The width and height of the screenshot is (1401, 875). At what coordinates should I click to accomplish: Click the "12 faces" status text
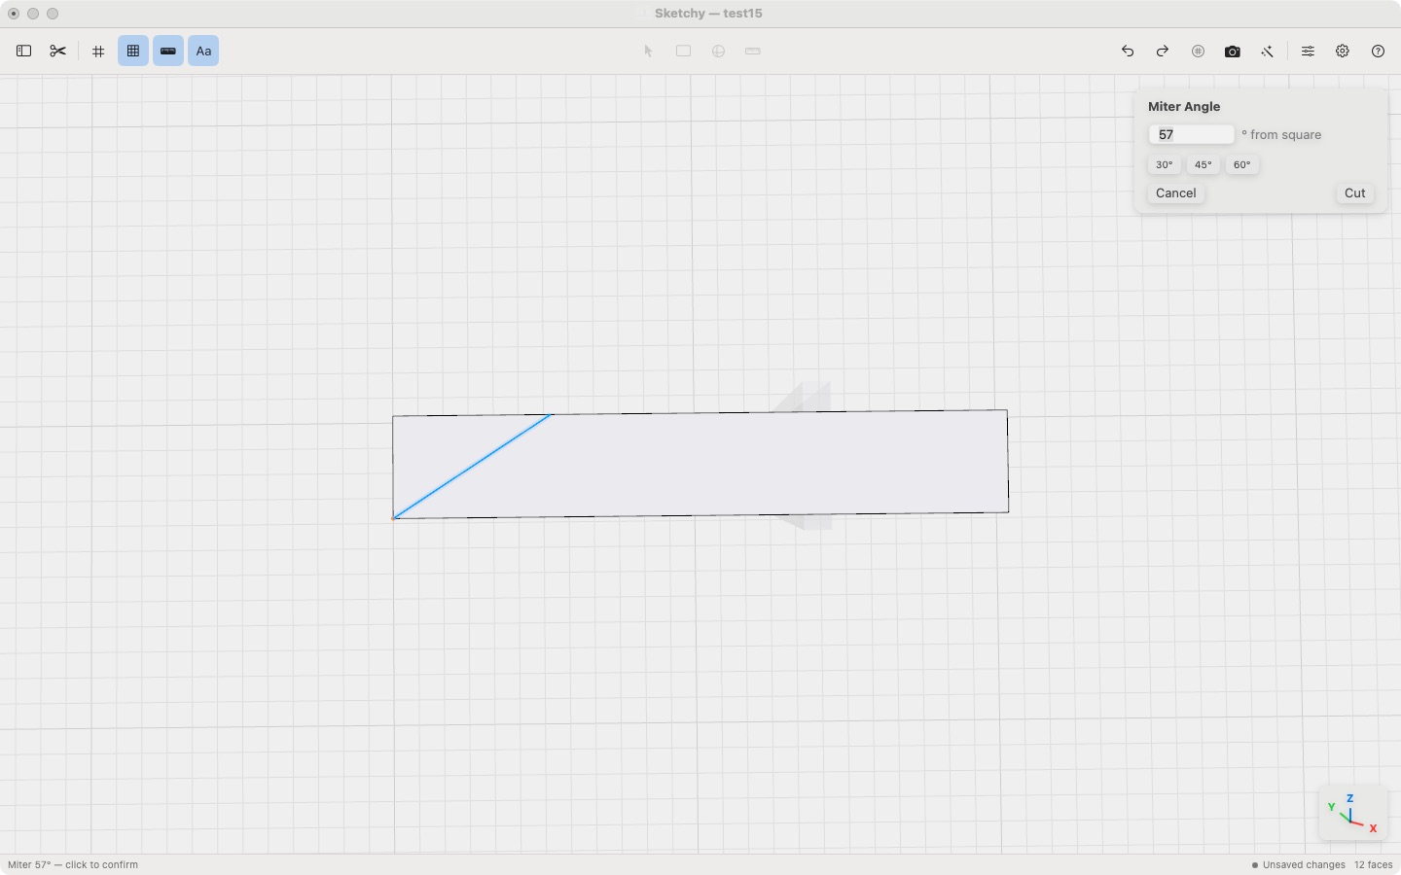[x=1374, y=865]
